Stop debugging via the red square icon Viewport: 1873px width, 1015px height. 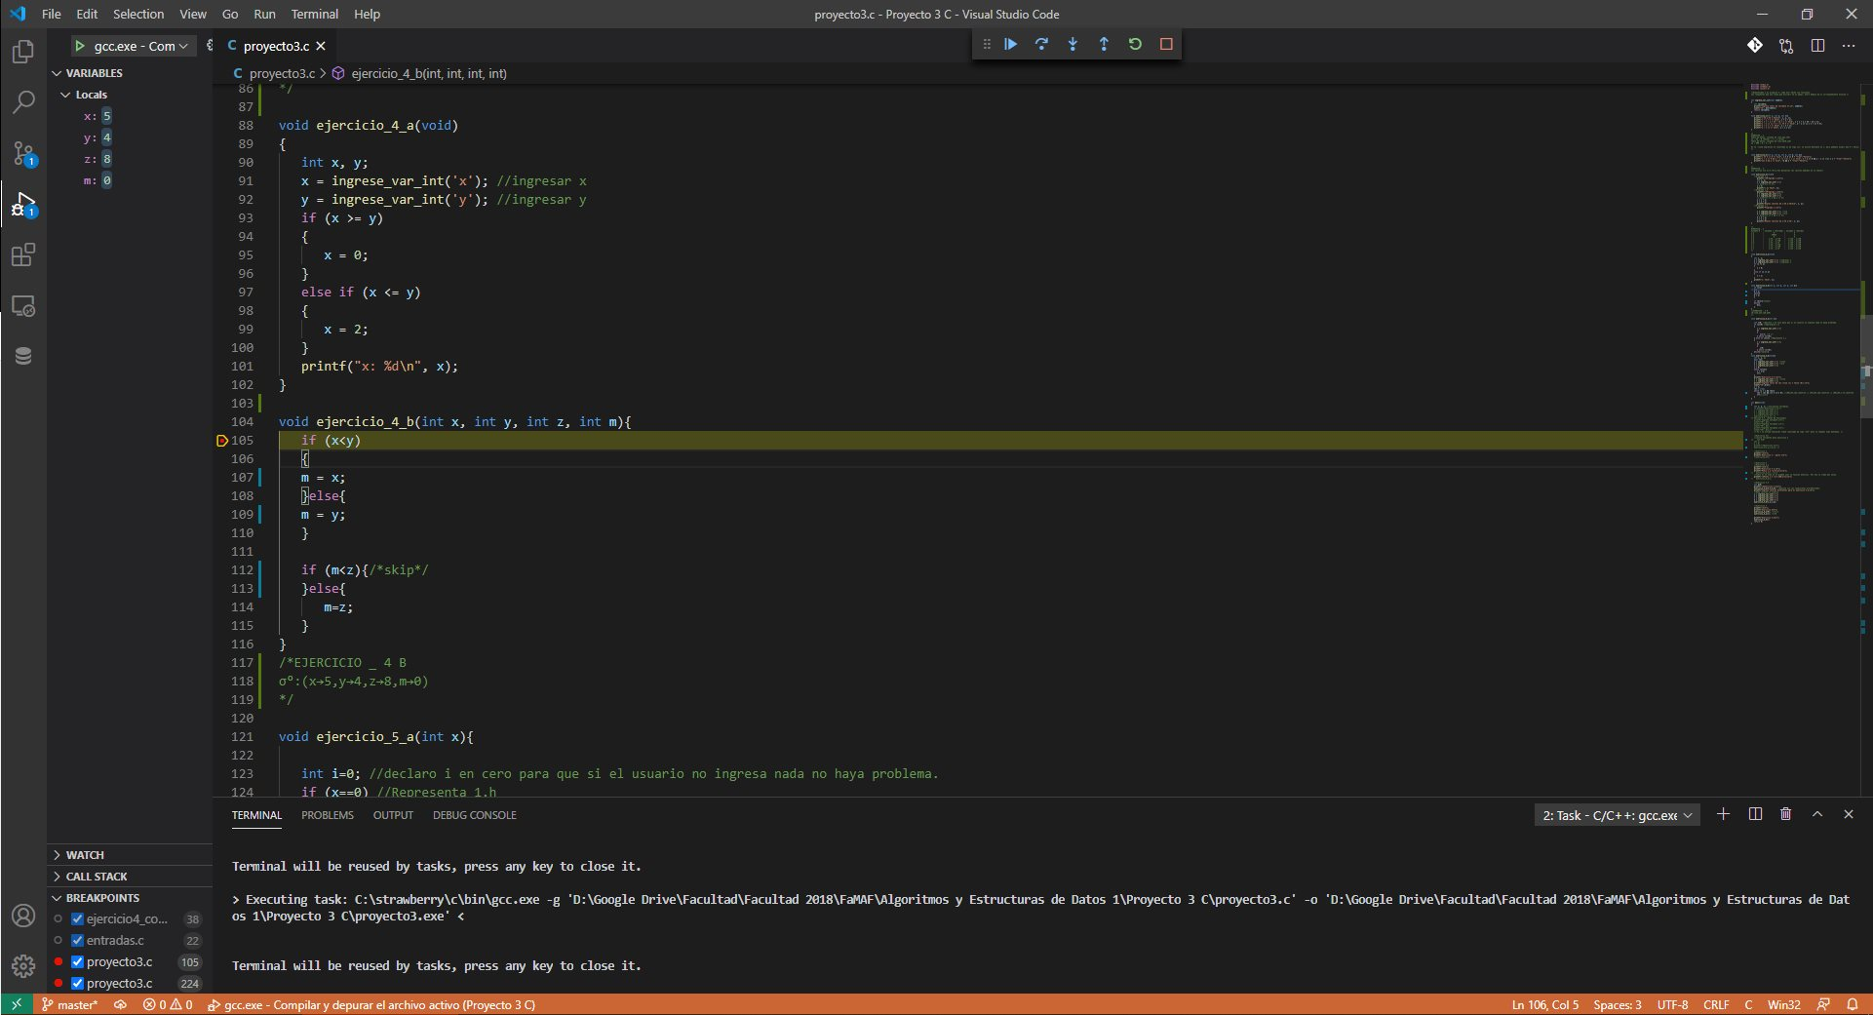point(1166,44)
